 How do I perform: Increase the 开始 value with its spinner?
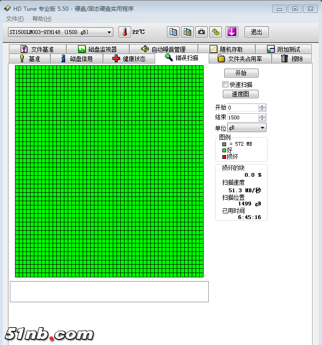(x=262, y=106)
